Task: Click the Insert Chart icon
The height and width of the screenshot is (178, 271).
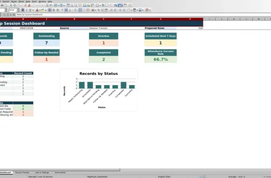Action: [88, 6]
